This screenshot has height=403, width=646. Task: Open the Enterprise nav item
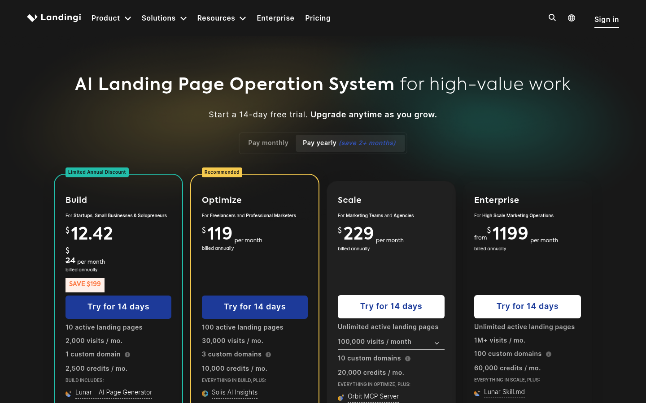275,18
